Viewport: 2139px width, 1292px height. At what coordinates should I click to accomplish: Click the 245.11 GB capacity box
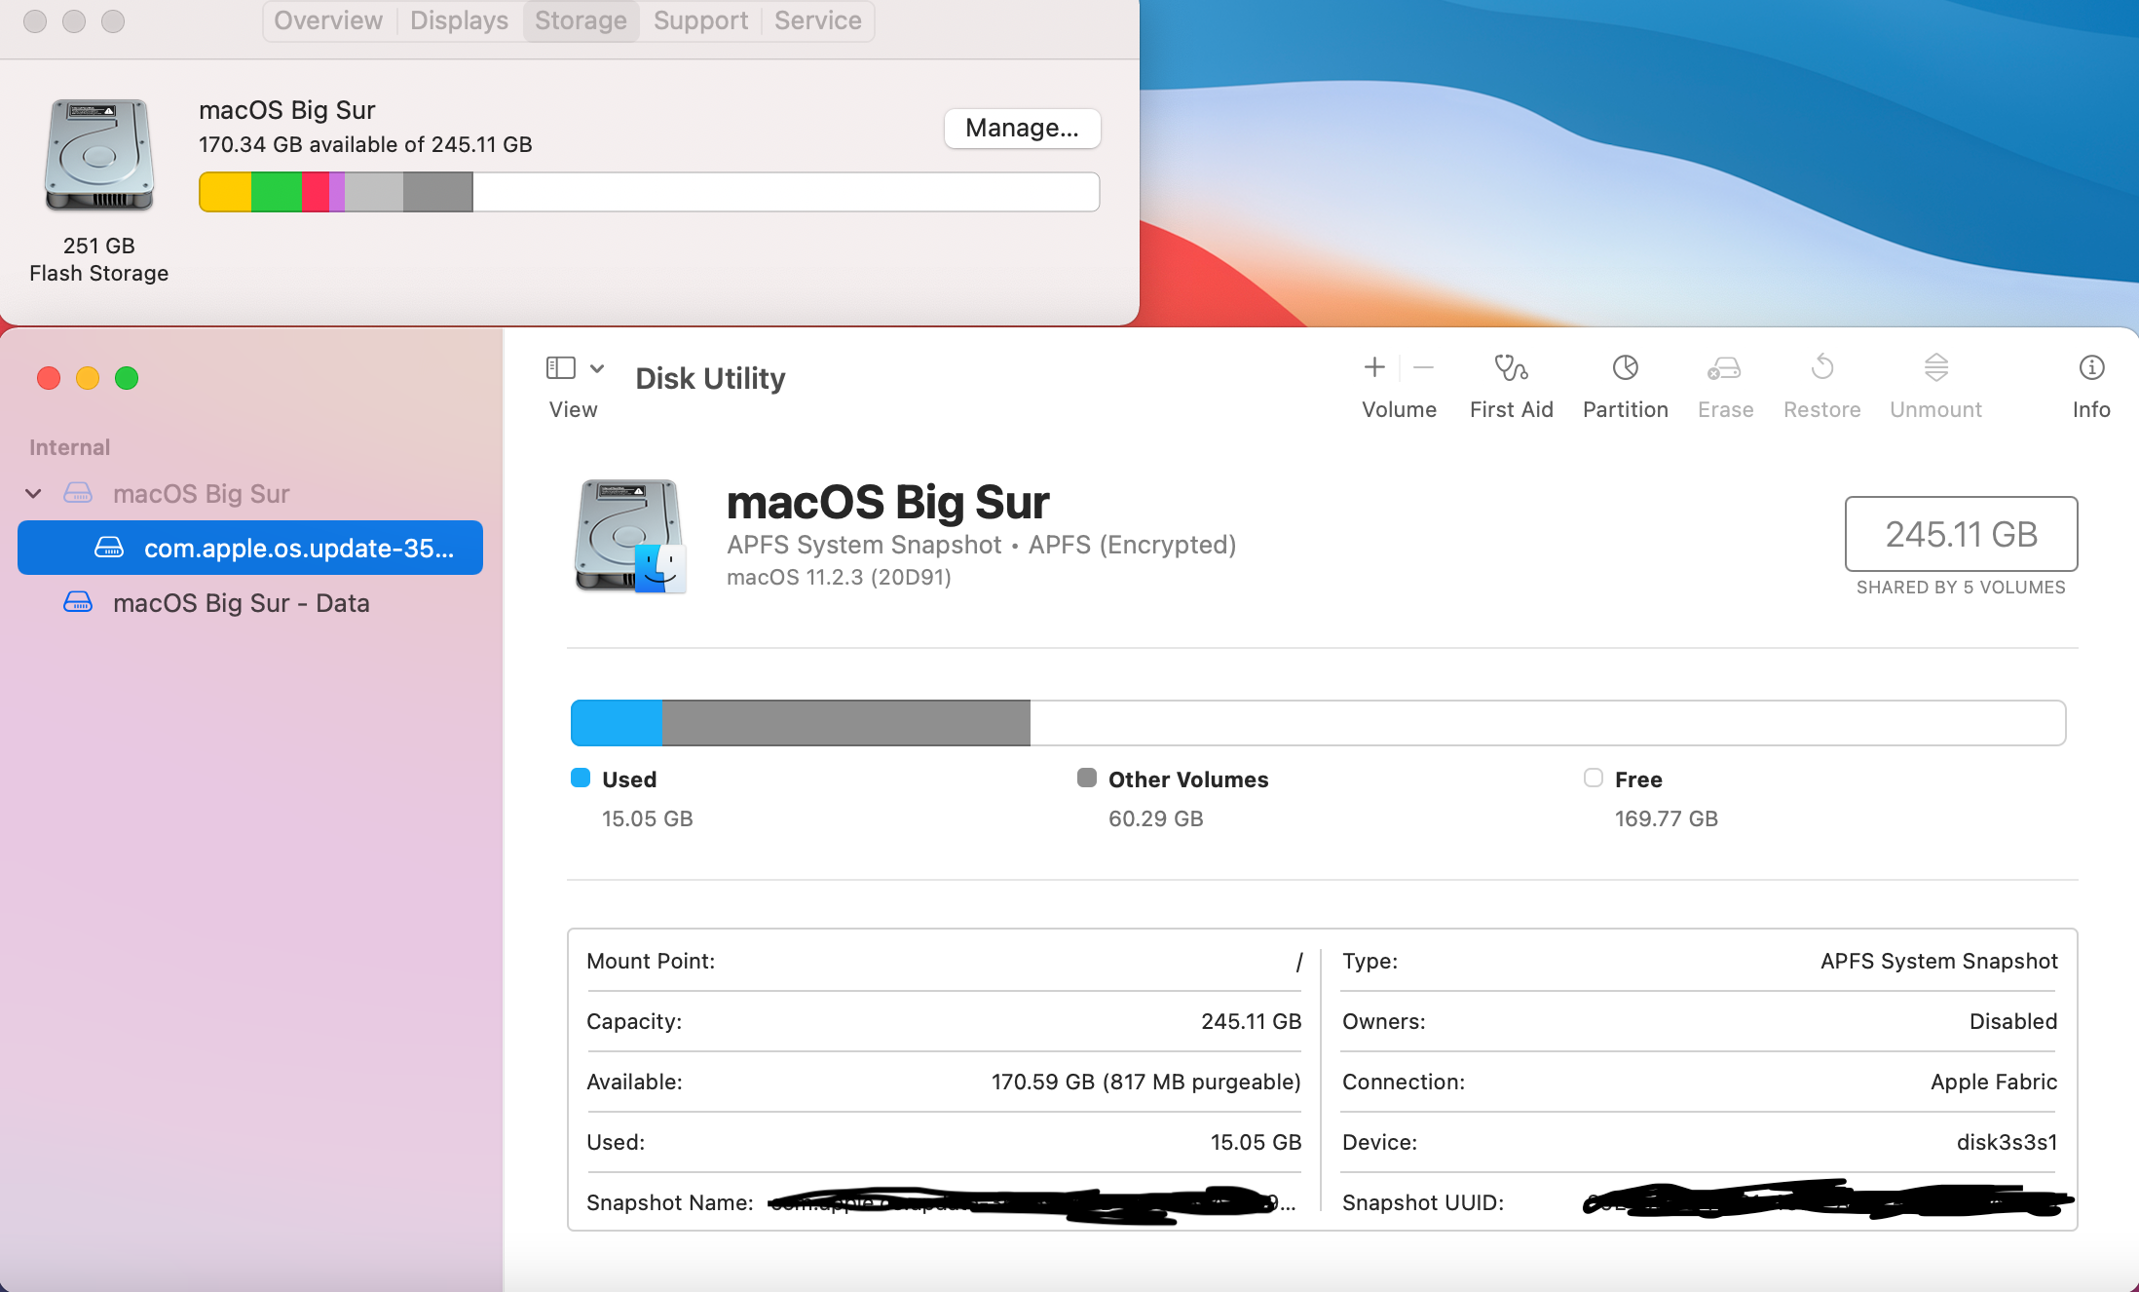tap(1960, 534)
